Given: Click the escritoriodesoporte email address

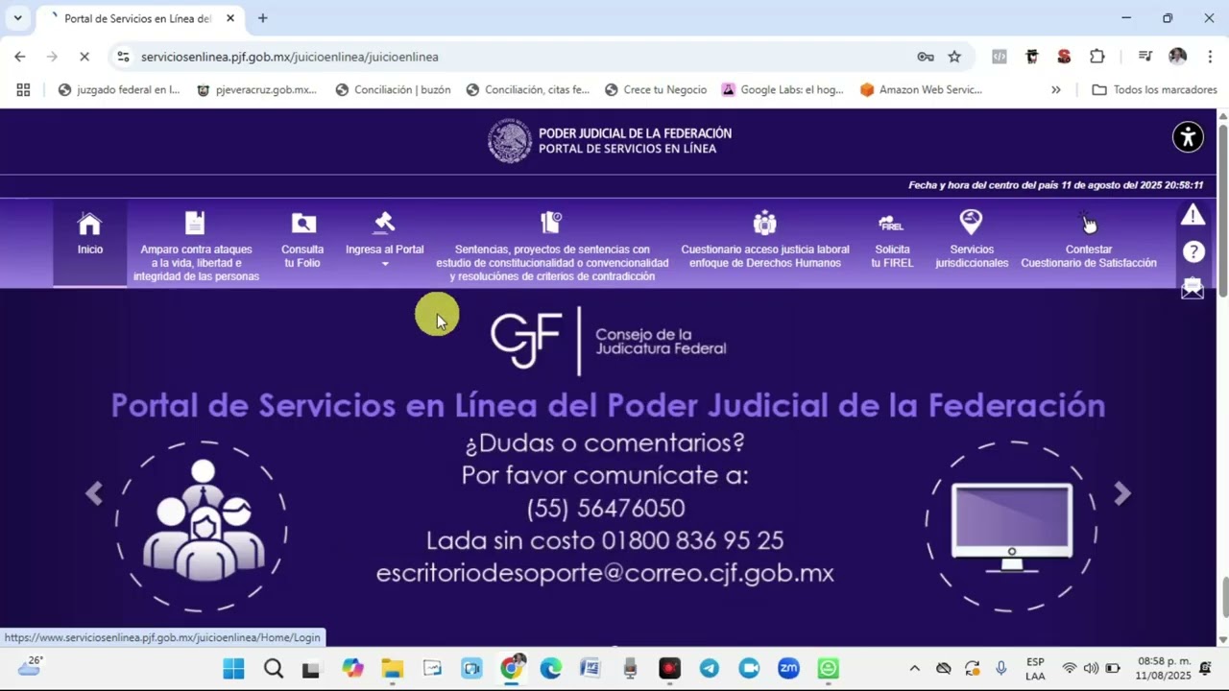Looking at the screenshot, I should (605, 573).
